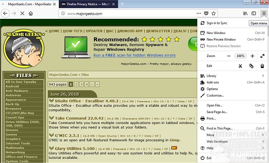Screen dimensions: 269x163
Task: Open the HOME nav link
Action: point(54,31)
